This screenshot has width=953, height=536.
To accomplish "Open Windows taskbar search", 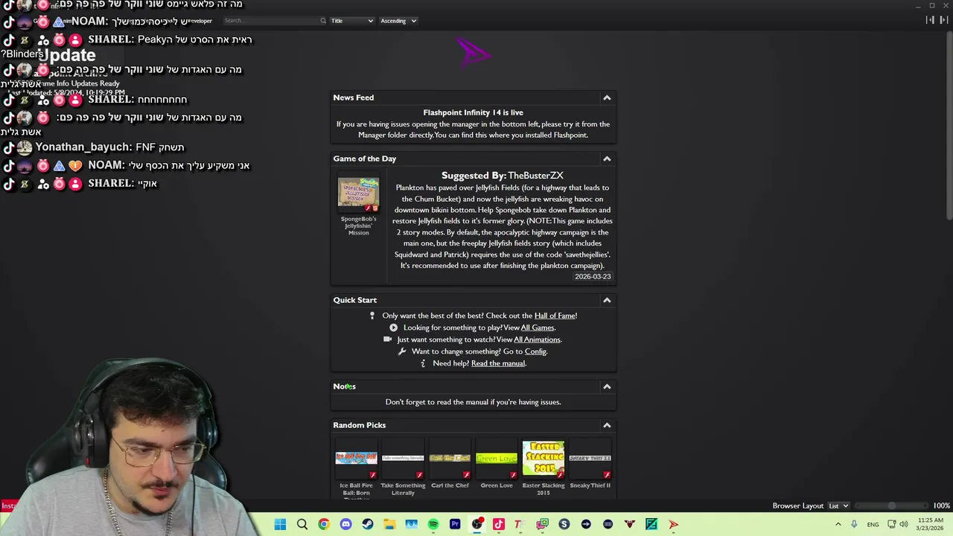I will tap(302, 524).
